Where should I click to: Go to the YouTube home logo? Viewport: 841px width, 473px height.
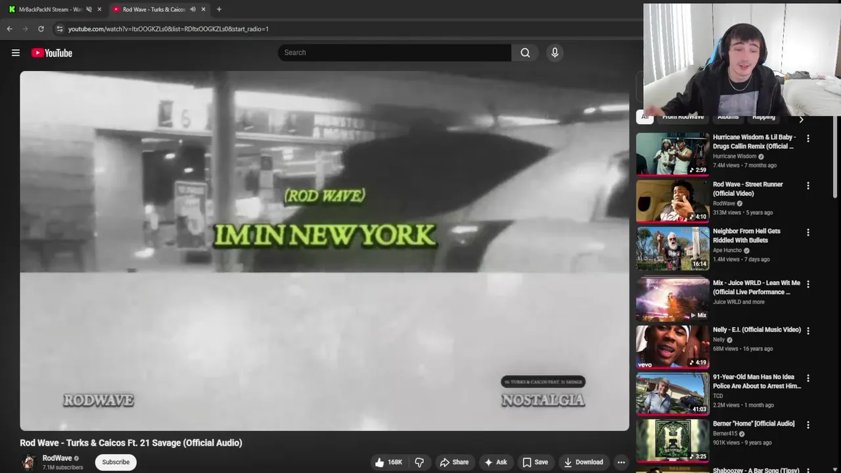52,53
